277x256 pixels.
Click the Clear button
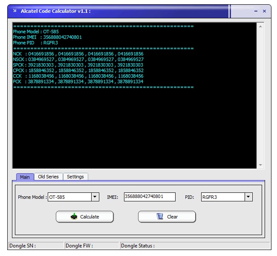[167, 217]
